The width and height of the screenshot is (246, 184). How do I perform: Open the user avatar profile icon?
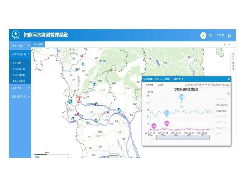pyautogui.click(x=203, y=36)
